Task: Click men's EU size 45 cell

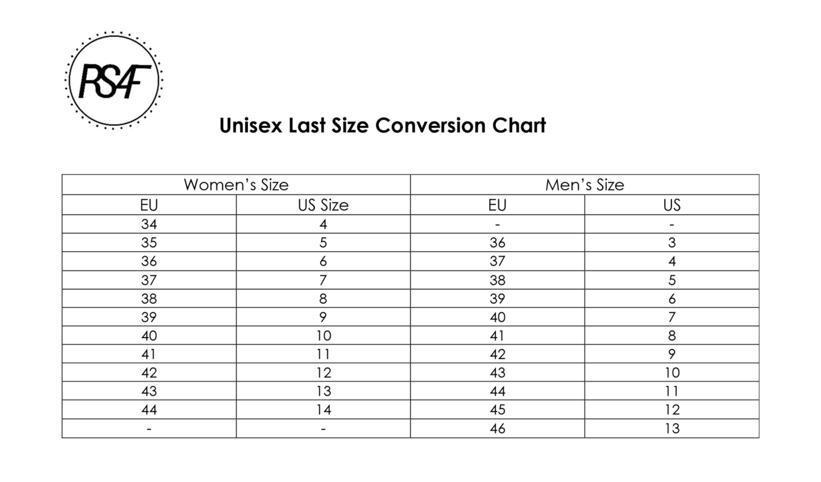Action: (497, 410)
